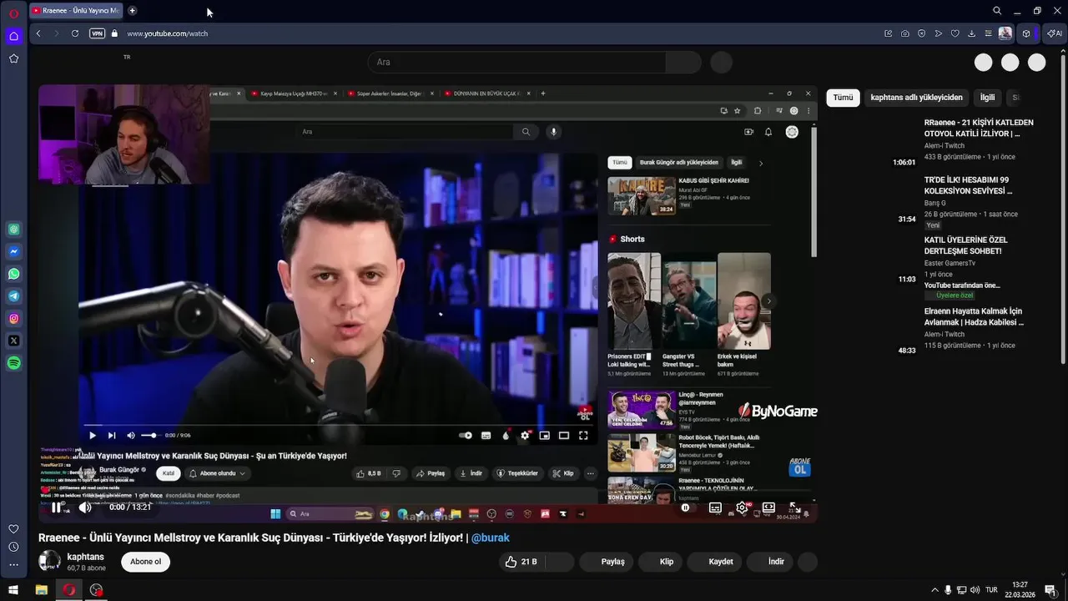Click the taskbar volume icon
Image resolution: width=1068 pixels, height=601 pixels.
[975, 590]
